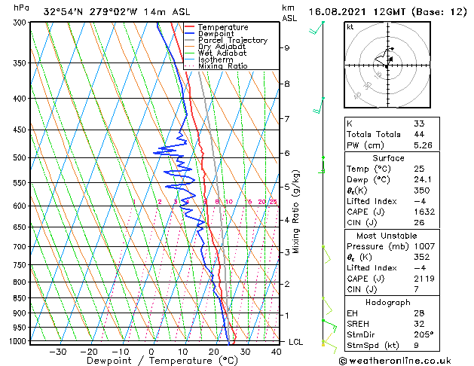Viewport: 474px width, 366px height.
Task: Click the 'hPa' pressure unit label
Action: 21,8
